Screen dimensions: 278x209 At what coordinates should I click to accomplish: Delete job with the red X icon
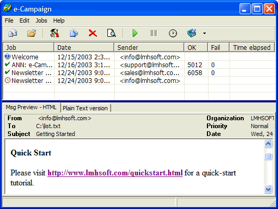pyautogui.click(x=93, y=33)
